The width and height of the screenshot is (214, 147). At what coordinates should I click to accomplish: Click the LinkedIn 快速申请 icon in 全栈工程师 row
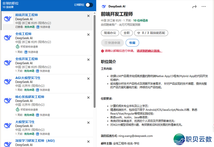26,52
